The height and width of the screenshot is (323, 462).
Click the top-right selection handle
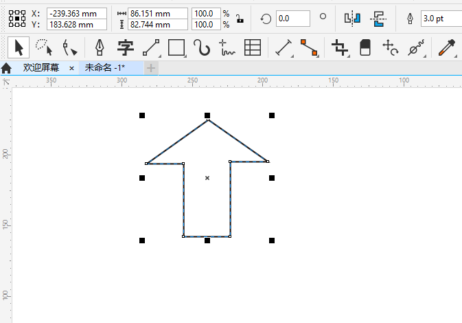coord(272,115)
